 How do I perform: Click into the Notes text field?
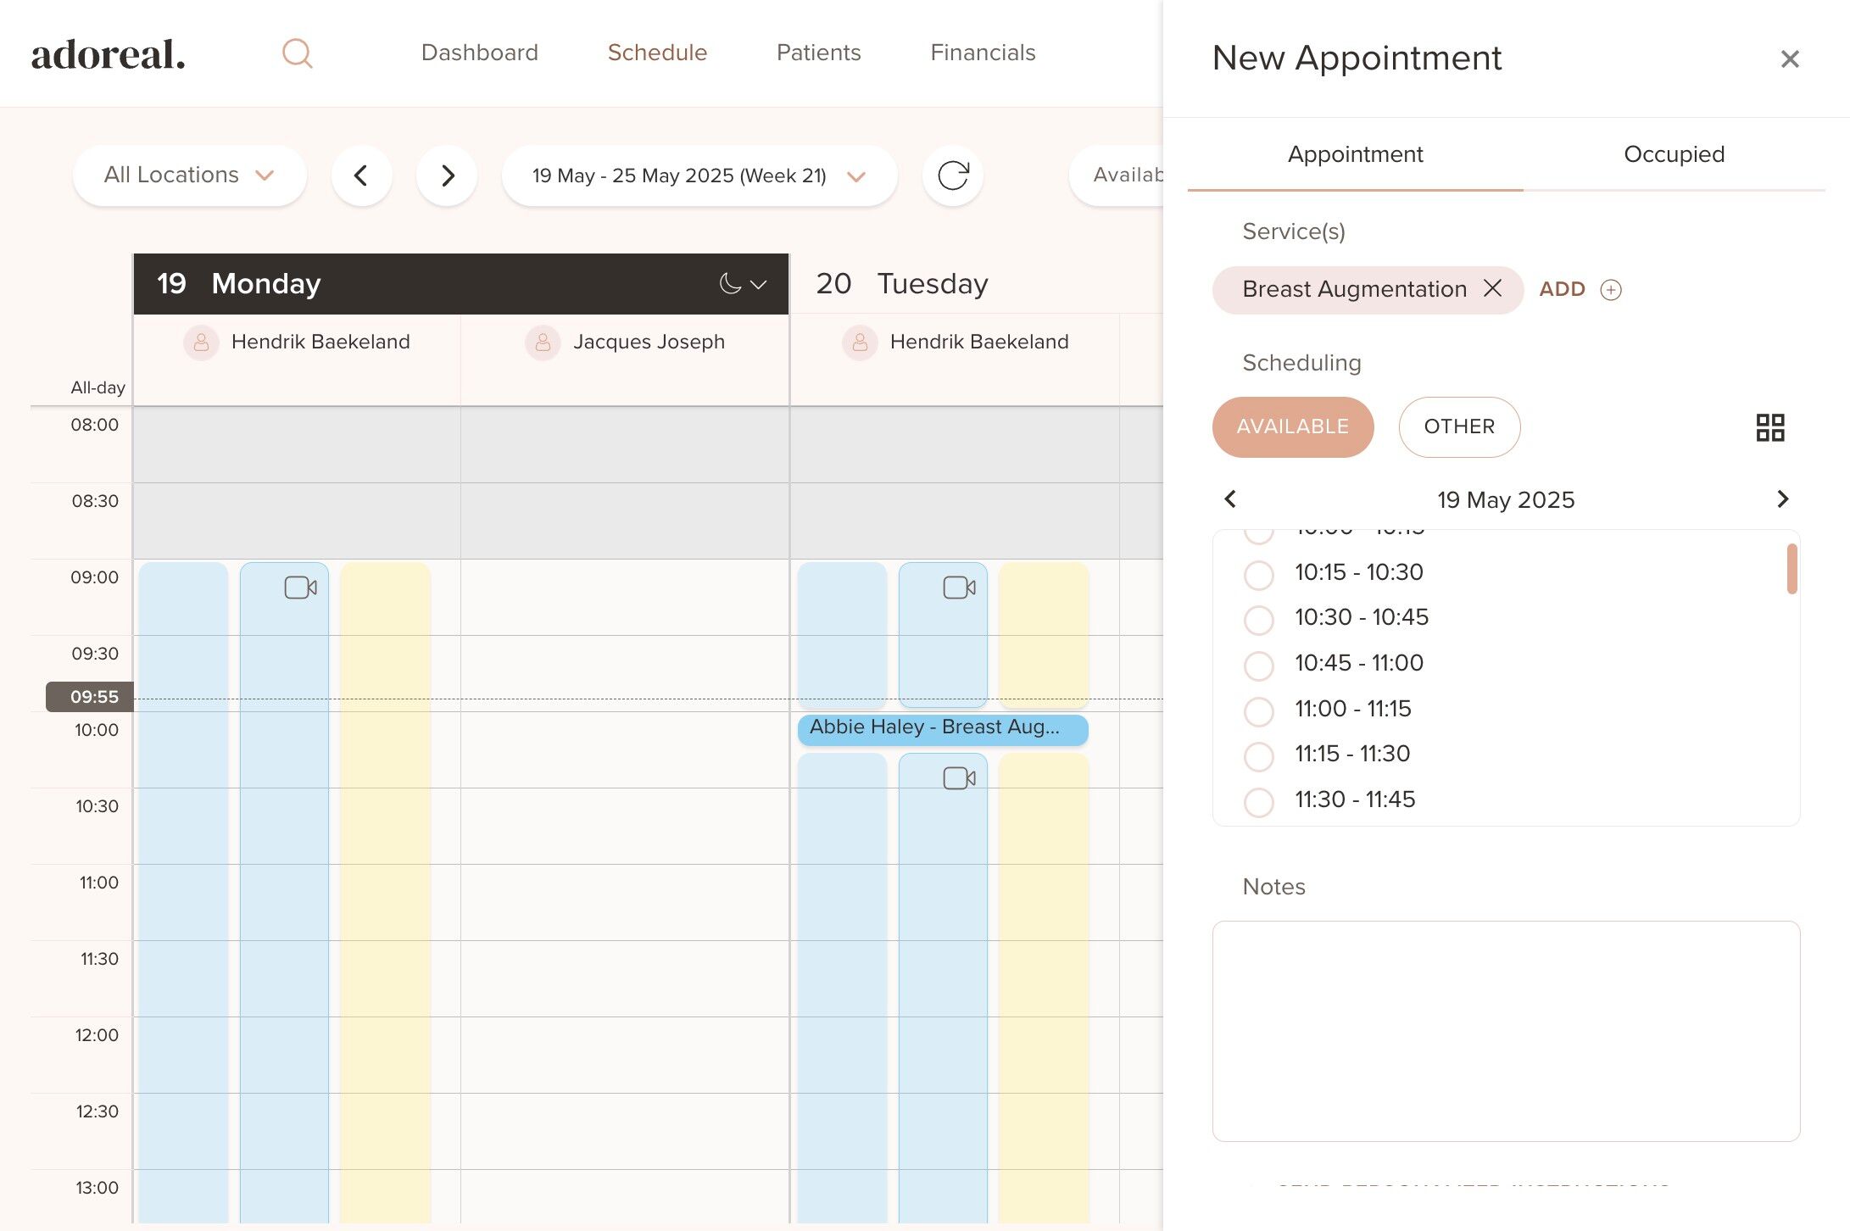pos(1505,1030)
